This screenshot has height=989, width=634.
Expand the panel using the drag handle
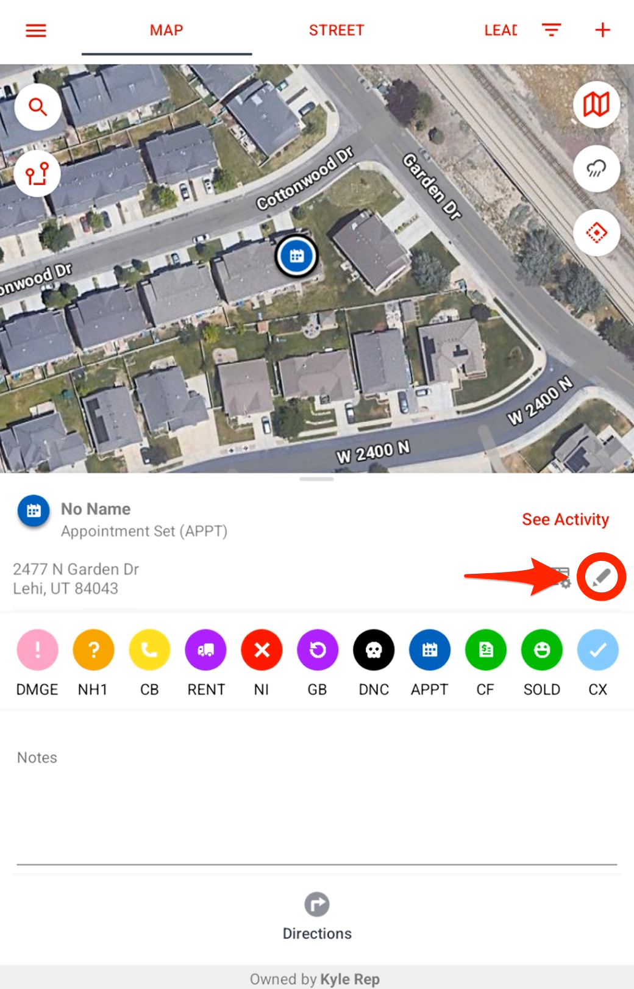316,479
